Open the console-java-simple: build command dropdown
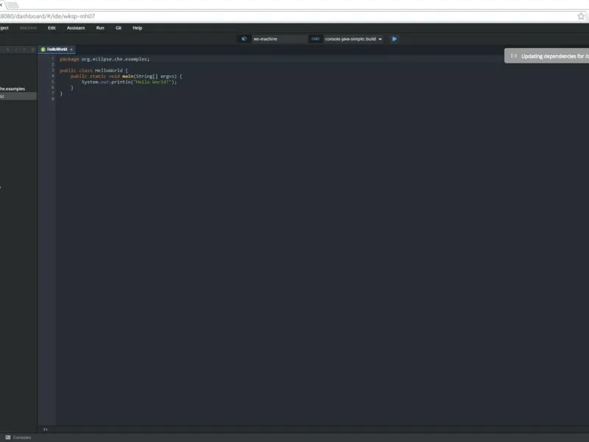The image size is (589, 442). 353,39
